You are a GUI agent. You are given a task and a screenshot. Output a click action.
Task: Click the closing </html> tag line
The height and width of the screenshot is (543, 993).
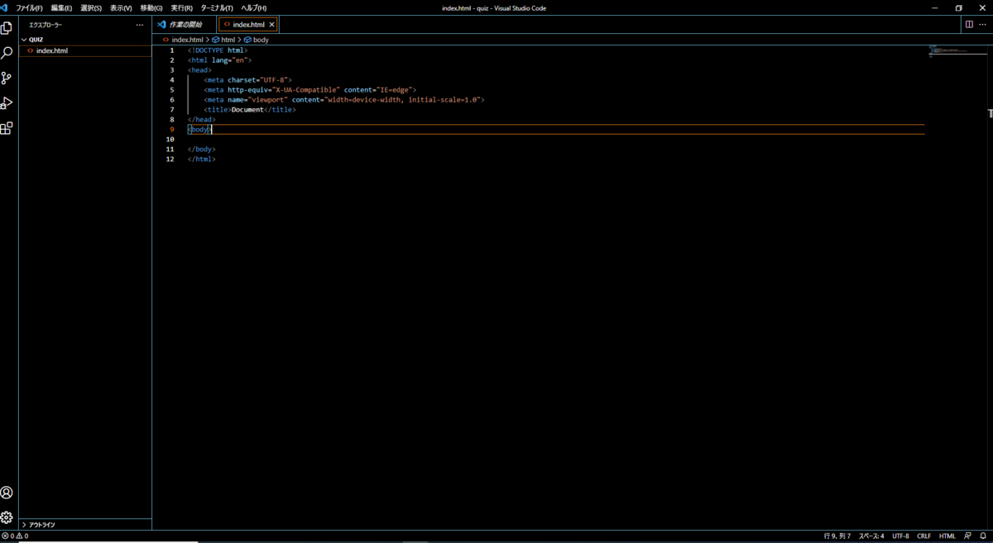click(x=201, y=160)
